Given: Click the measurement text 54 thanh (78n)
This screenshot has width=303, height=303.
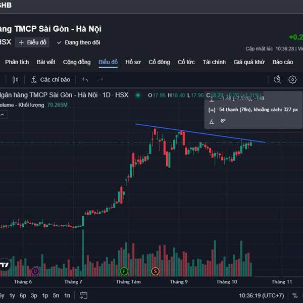Looking at the screenshot, I should pos(235,110).
